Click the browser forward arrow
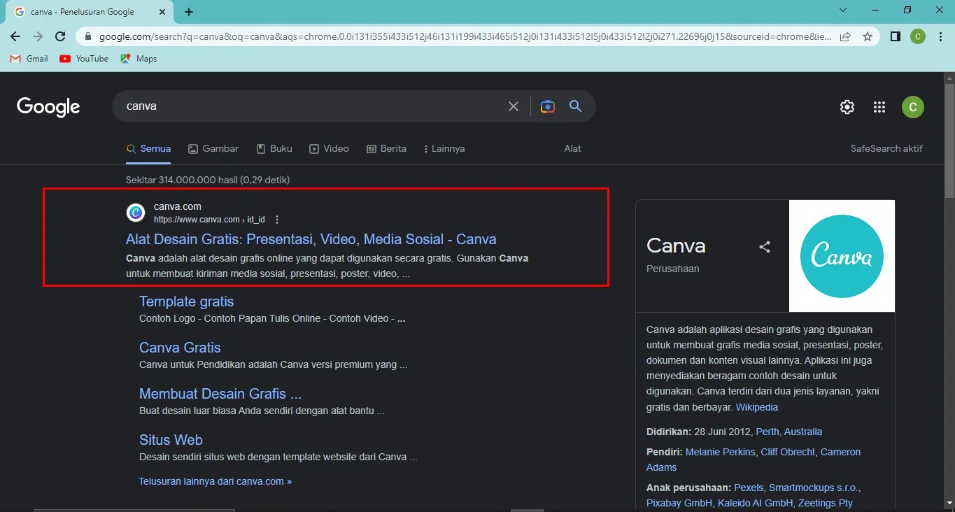 click(38, 36)
